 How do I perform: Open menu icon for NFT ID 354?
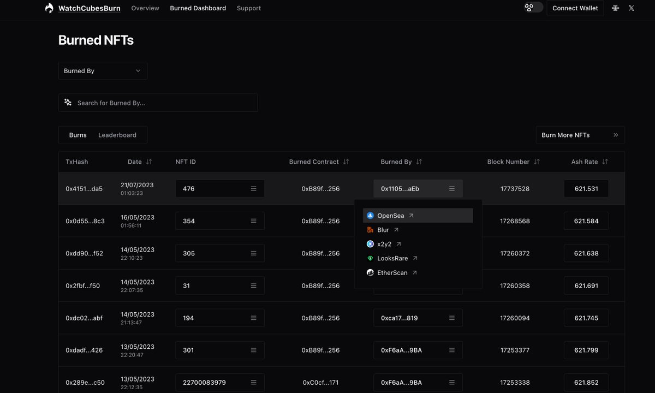click(253, 221)
